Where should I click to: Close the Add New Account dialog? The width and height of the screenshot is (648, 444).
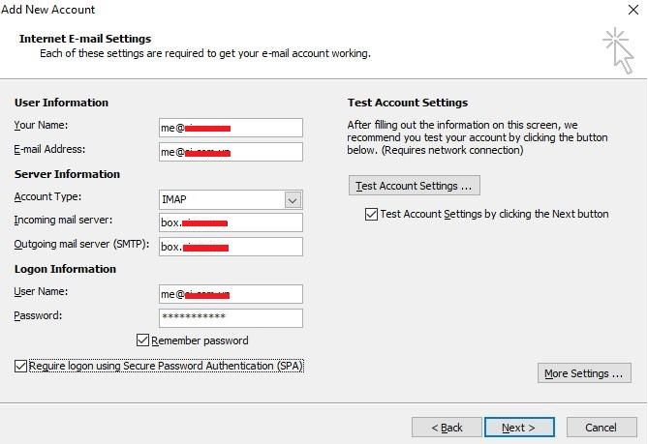point(633,10)
